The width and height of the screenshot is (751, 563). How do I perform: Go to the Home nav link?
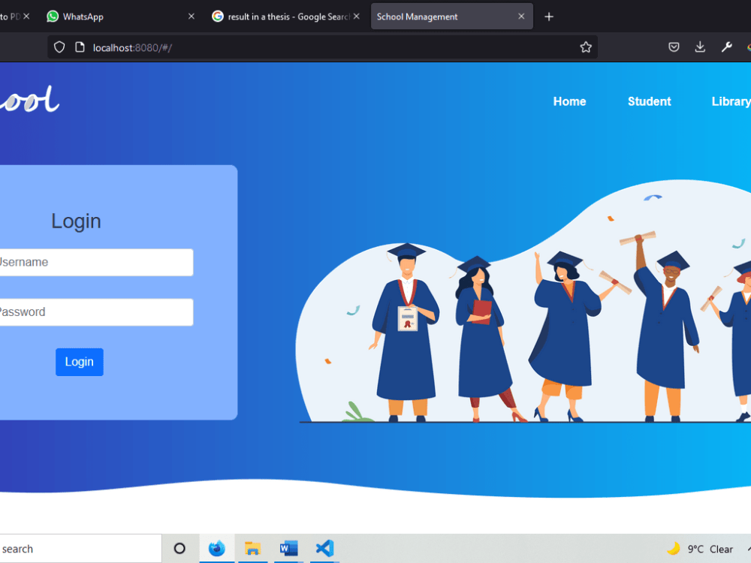point(569,101)
